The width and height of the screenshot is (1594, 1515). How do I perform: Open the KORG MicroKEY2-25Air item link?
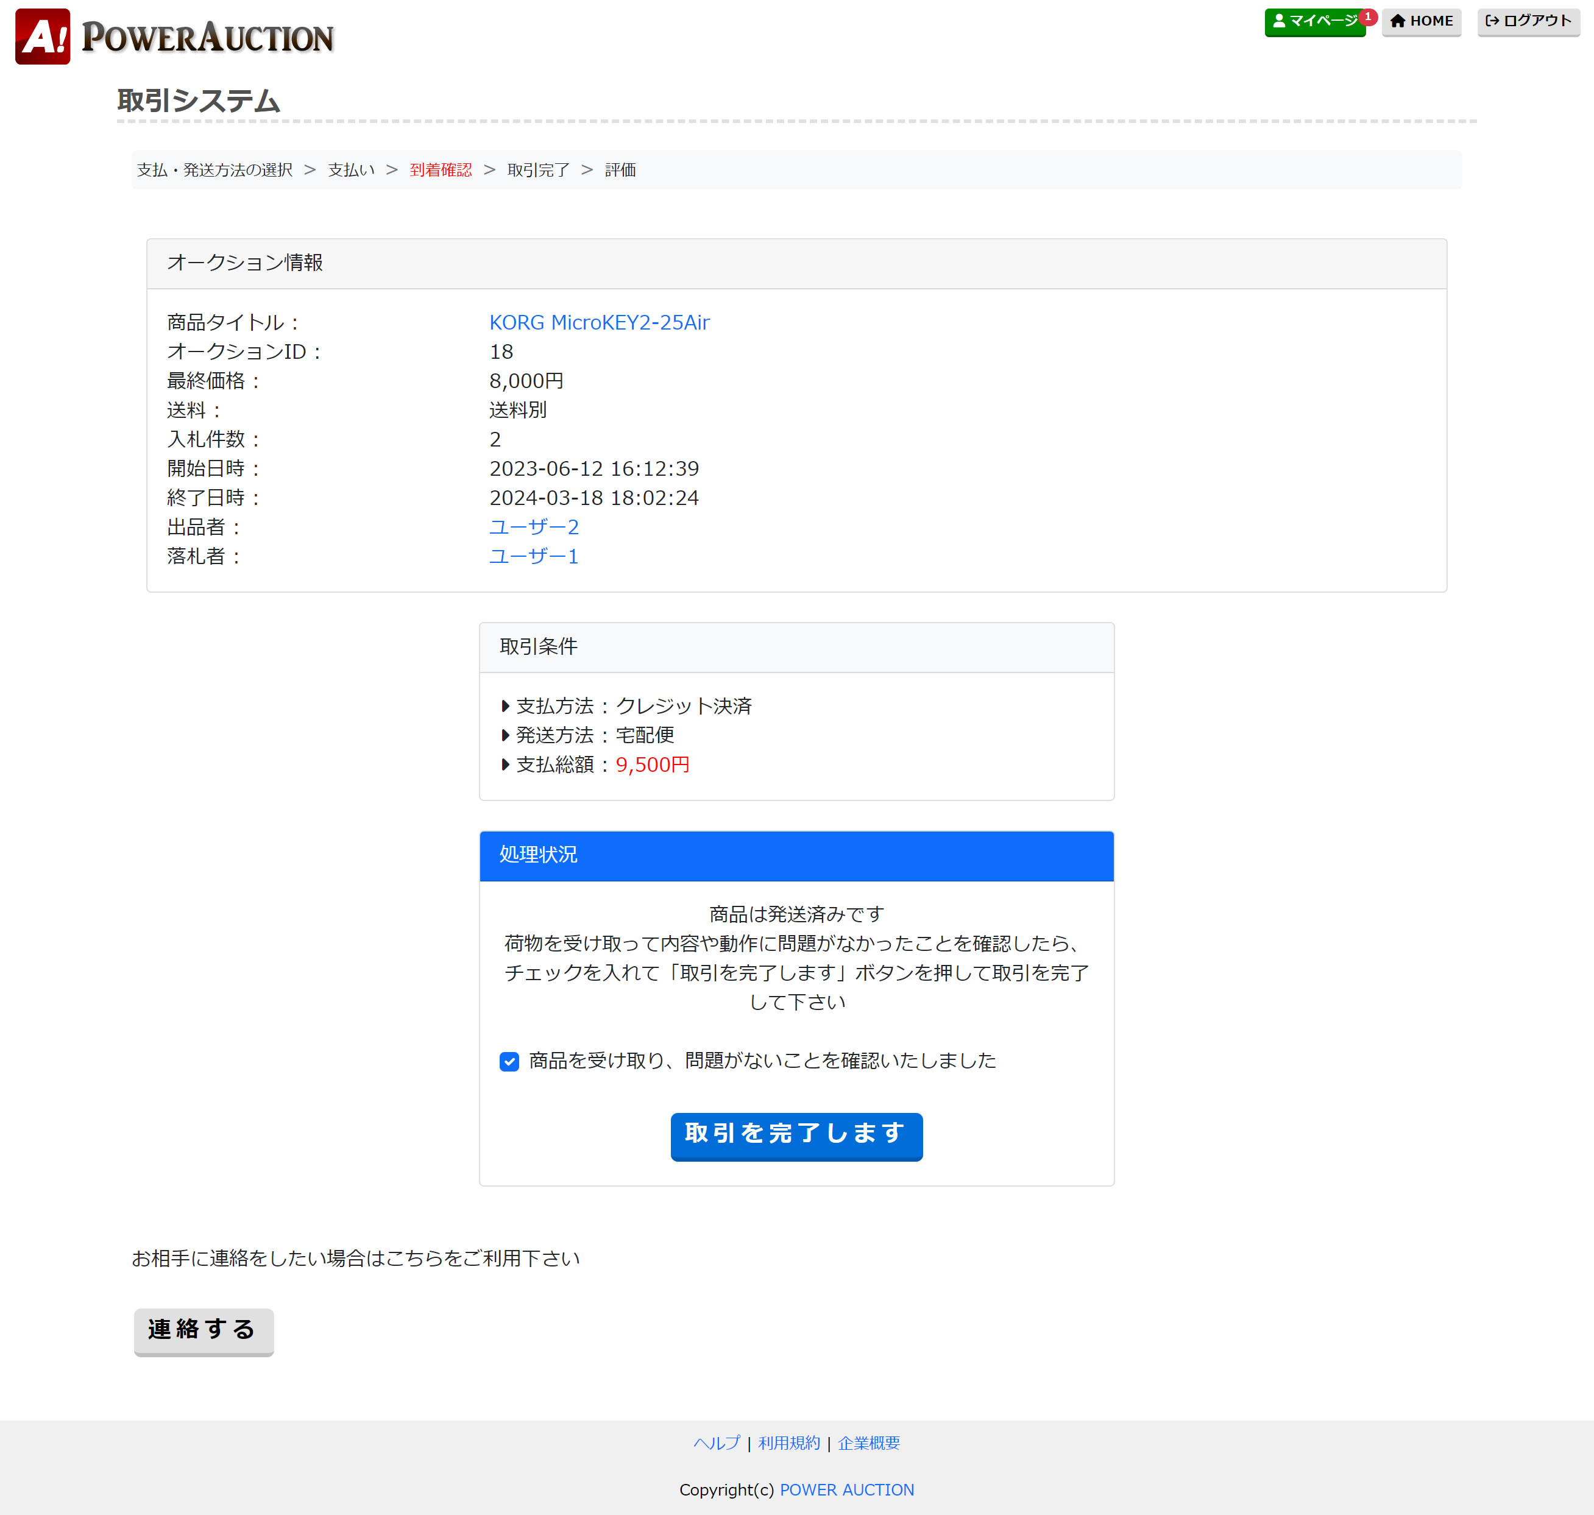[x=600, y=322]
